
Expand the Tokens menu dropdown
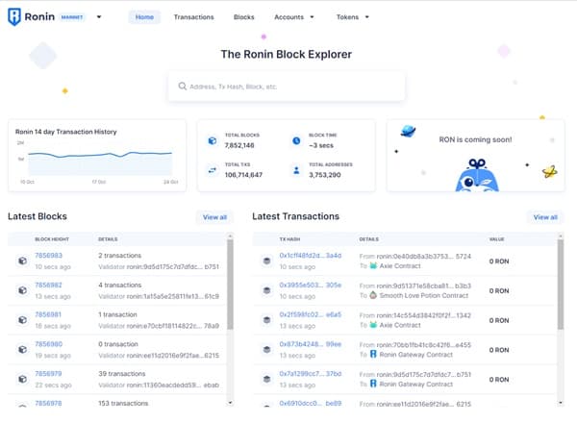(x=353, y=17)
